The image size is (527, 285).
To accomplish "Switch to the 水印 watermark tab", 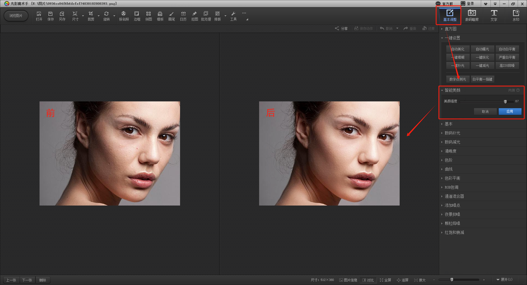I will pos(516,16).
